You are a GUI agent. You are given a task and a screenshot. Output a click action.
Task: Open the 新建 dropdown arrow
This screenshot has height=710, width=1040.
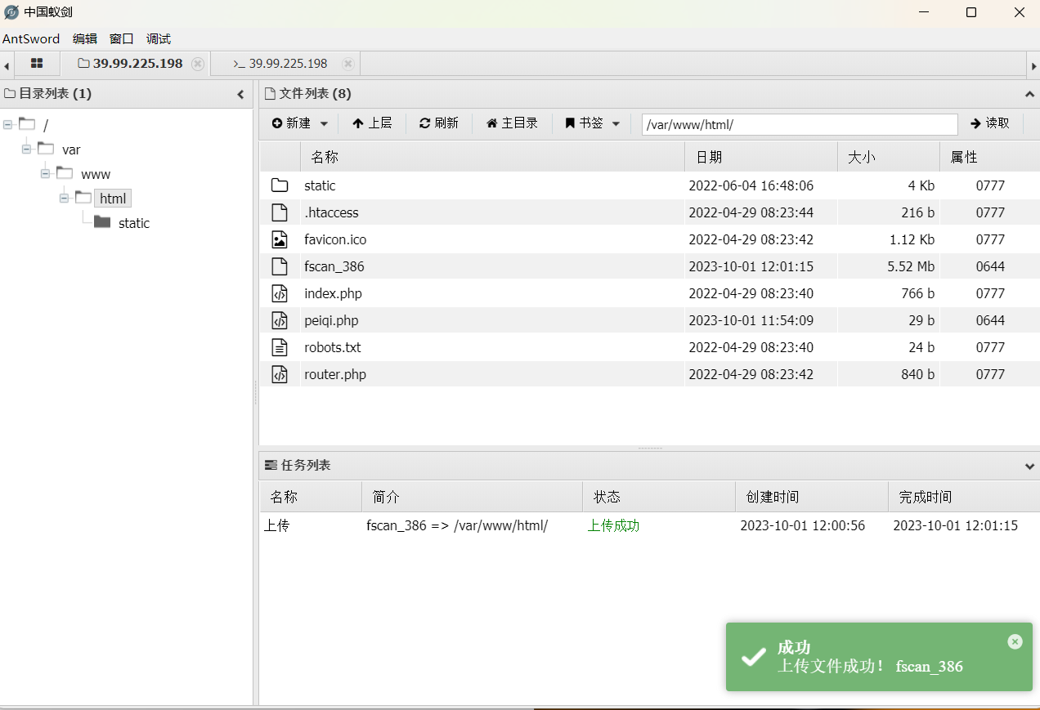[323, 123]
